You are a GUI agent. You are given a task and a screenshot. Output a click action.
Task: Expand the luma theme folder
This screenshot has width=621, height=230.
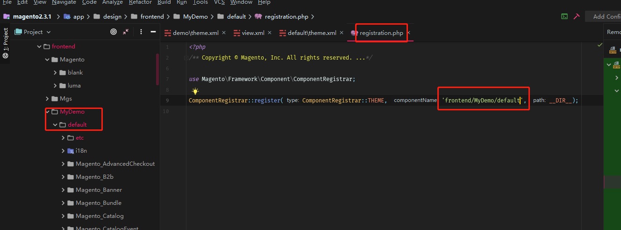[56, 86]
